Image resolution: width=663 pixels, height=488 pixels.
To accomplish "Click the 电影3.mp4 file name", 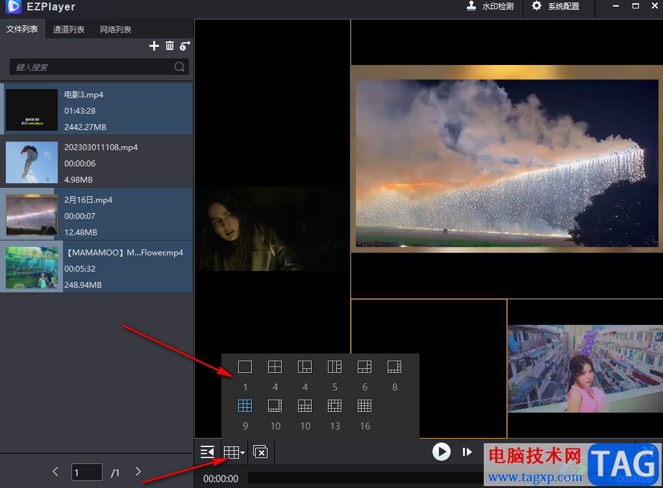I will (x=84, y=95).
